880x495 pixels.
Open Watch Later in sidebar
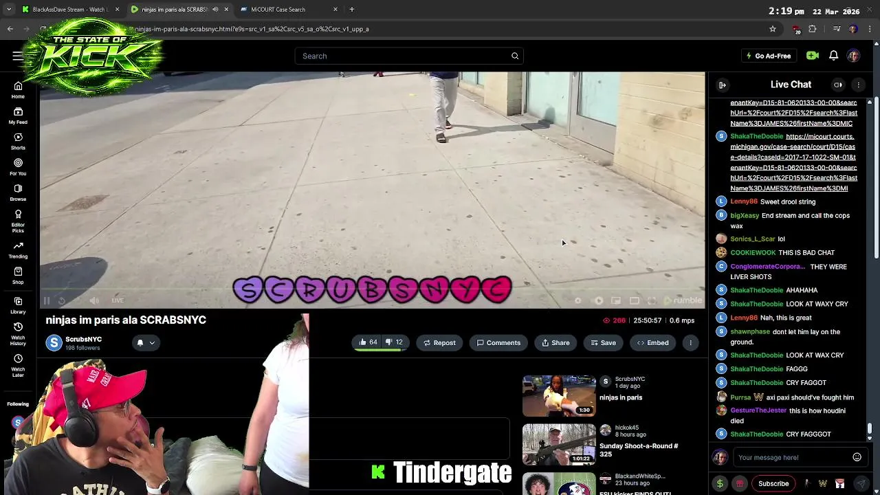click(18, 365)
